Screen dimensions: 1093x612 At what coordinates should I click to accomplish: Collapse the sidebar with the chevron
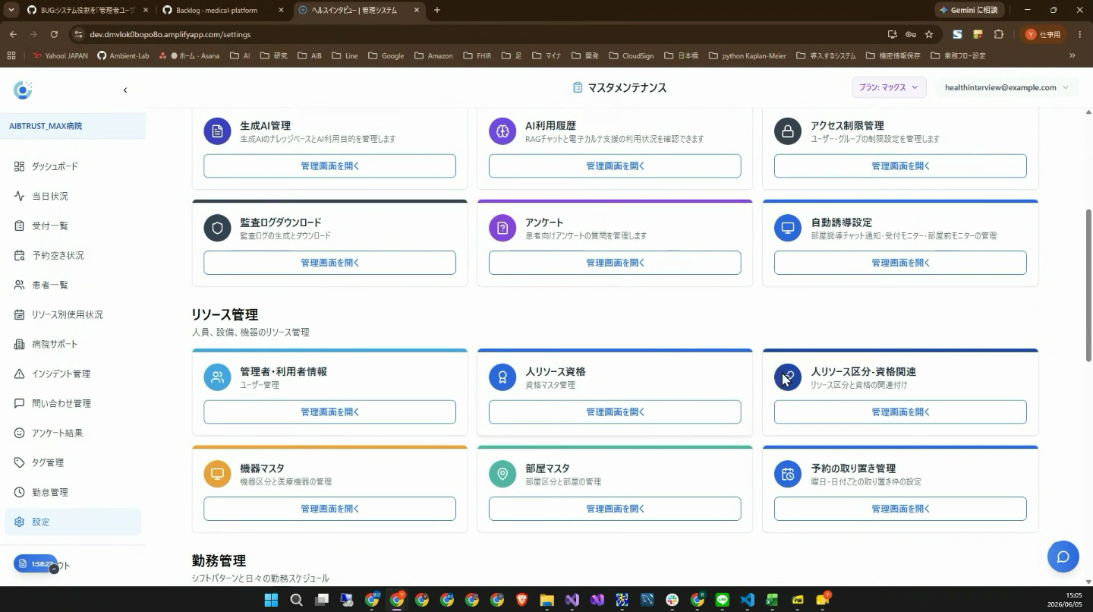click(x=125, y=90)
